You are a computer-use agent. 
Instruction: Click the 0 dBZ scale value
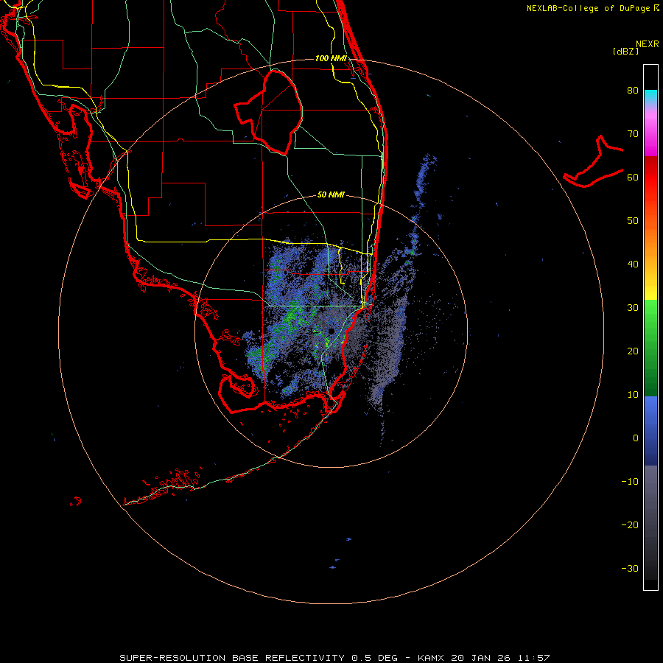pyautogui.click(x=636, y=438)
